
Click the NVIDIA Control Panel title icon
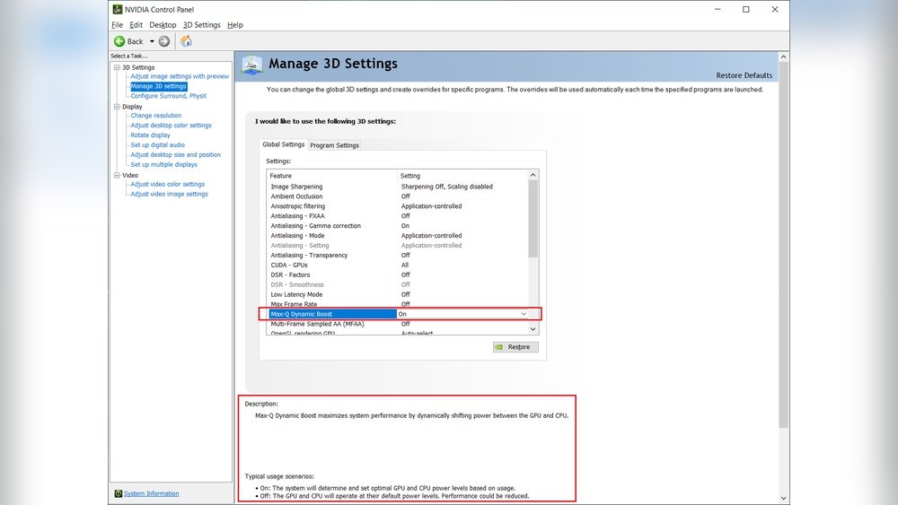tap(118, 9)
